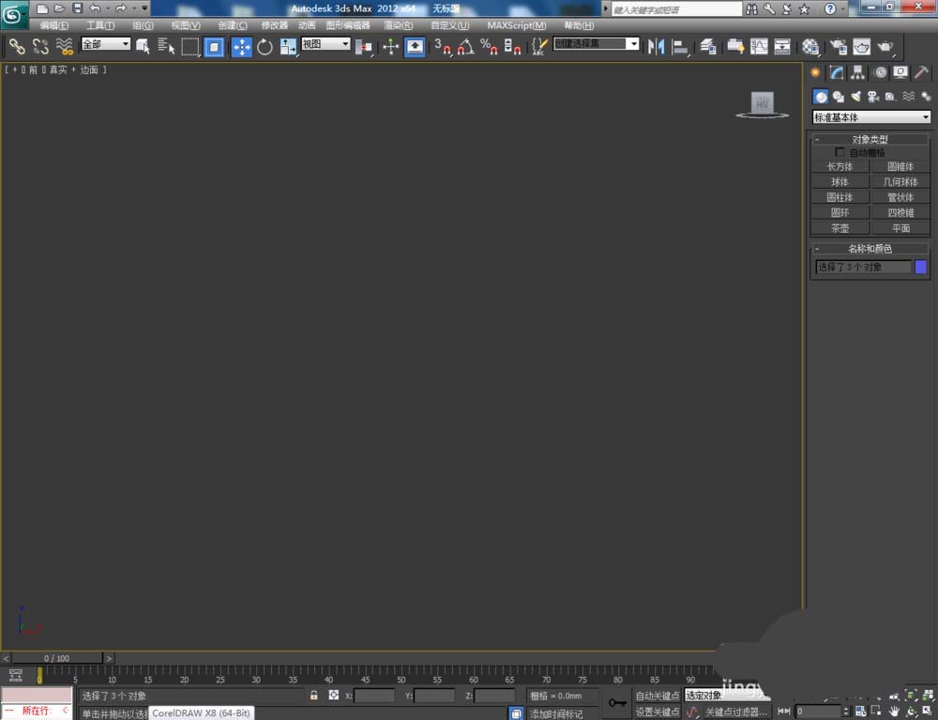Enable the 自动栅格 checkbox
The height and width of the screenshot is (720, 938).
pyautogui.click(x=840, y=152)
